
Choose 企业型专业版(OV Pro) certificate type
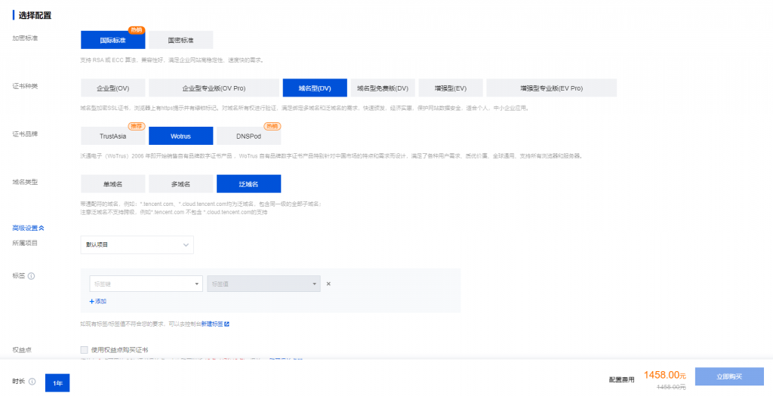214,88
